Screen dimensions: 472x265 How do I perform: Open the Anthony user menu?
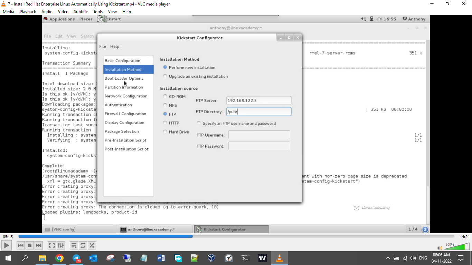[x=414, y=19]
